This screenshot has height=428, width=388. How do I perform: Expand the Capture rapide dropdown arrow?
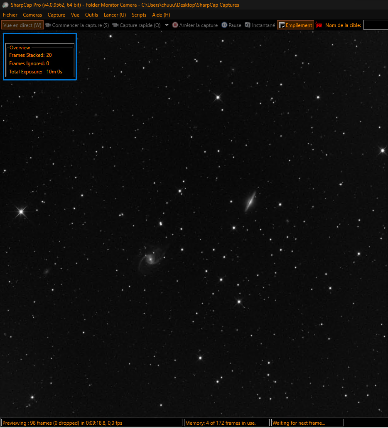pos(167,25)
